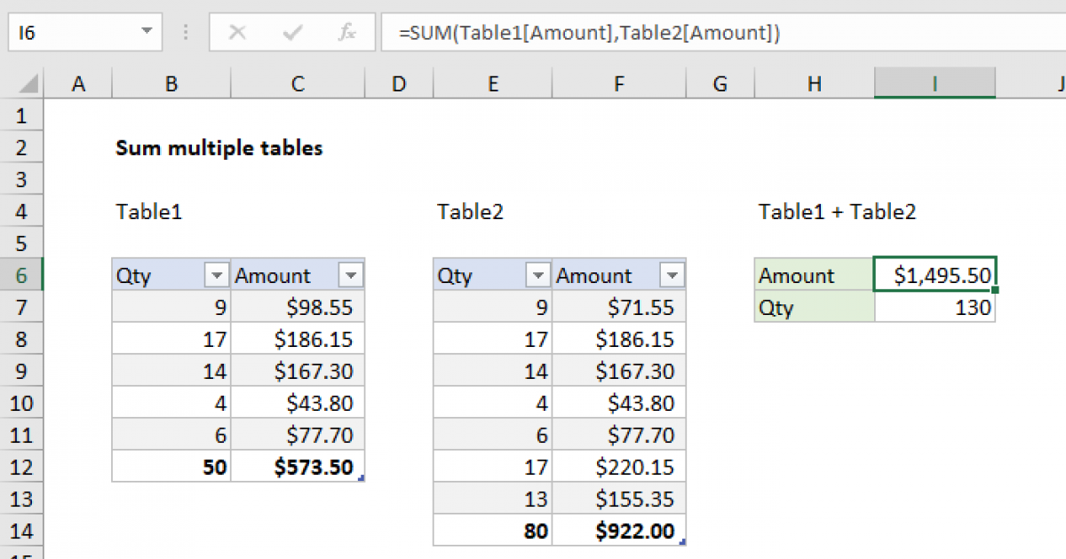
Task: Select column F header
Action: (x=619, y=84)
